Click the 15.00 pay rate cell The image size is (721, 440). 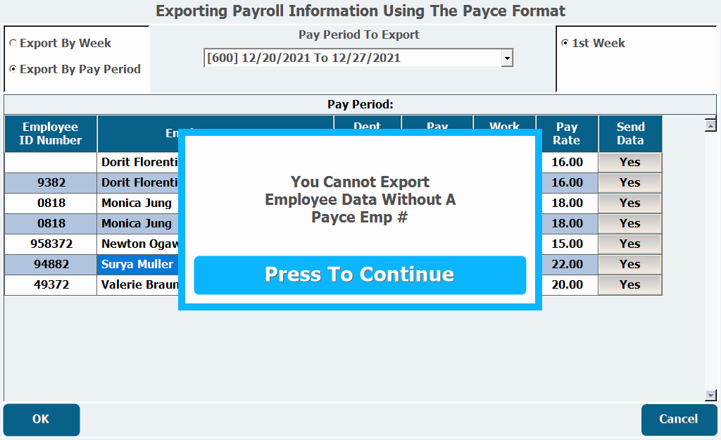[x=569, y=244]
